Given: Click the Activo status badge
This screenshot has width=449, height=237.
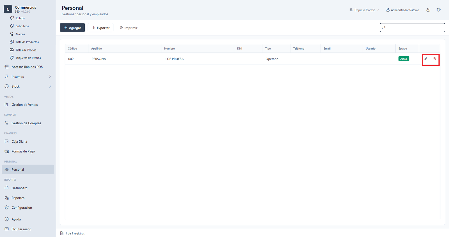Looking at the screenshot, I should tap(404, 59).
